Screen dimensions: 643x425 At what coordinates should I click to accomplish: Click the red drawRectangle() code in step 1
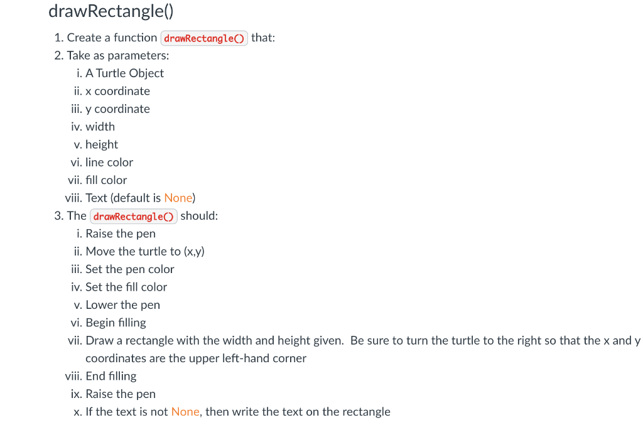(x=204, y=38)
